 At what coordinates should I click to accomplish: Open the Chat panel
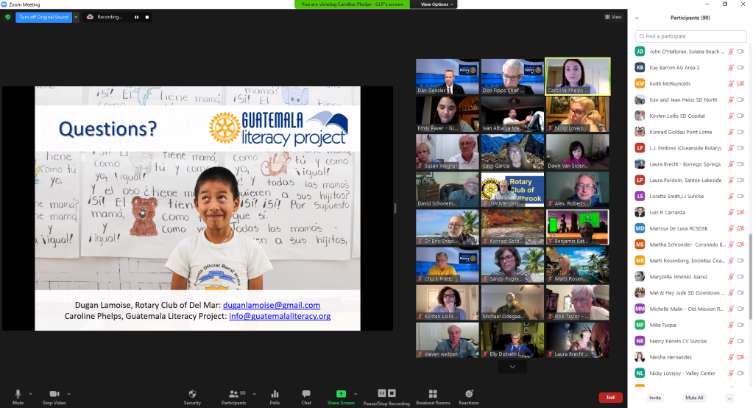click(x=306, y=394)
